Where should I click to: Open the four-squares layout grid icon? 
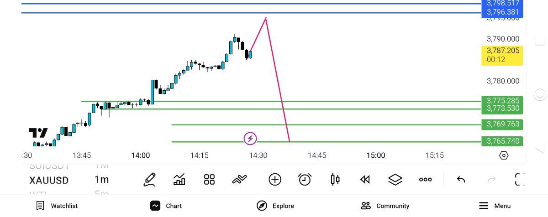[x=209, y=180]
